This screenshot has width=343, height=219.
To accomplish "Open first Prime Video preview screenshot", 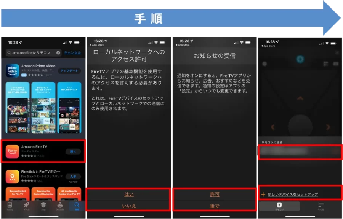I will coord(18,108).
